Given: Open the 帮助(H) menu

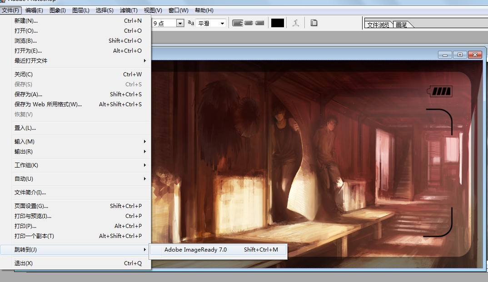Looking at the screenshot, I should (x=204, y=10).
